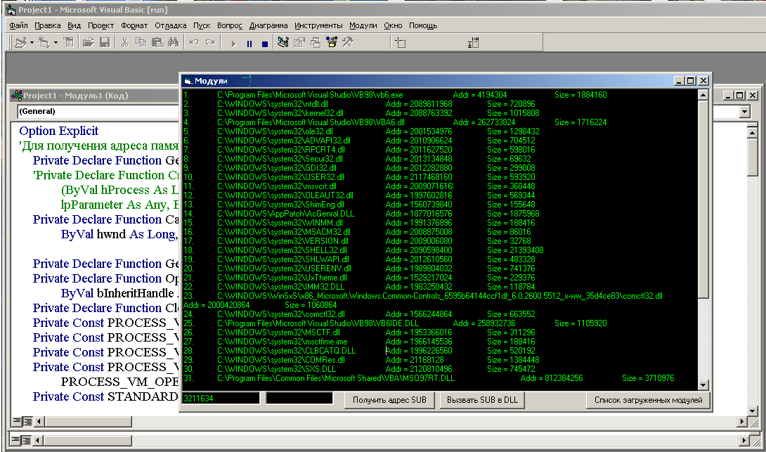Viewport: 766px width, 452px height.
Task: Switch upper code pane to Procedure View
Action: point(17,421)
